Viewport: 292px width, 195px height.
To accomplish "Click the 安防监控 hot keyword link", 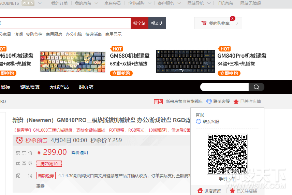I will tap(34, 34).
